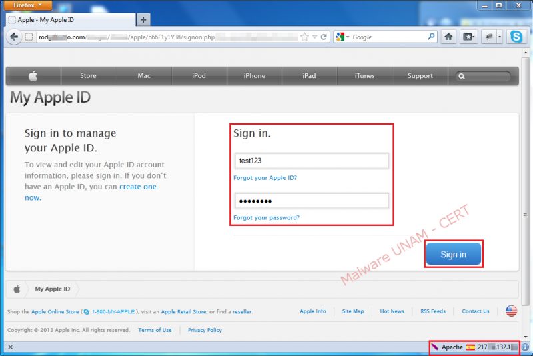The image size is (533, 356).
Task: Reload the current page
Action: point(324,37)
